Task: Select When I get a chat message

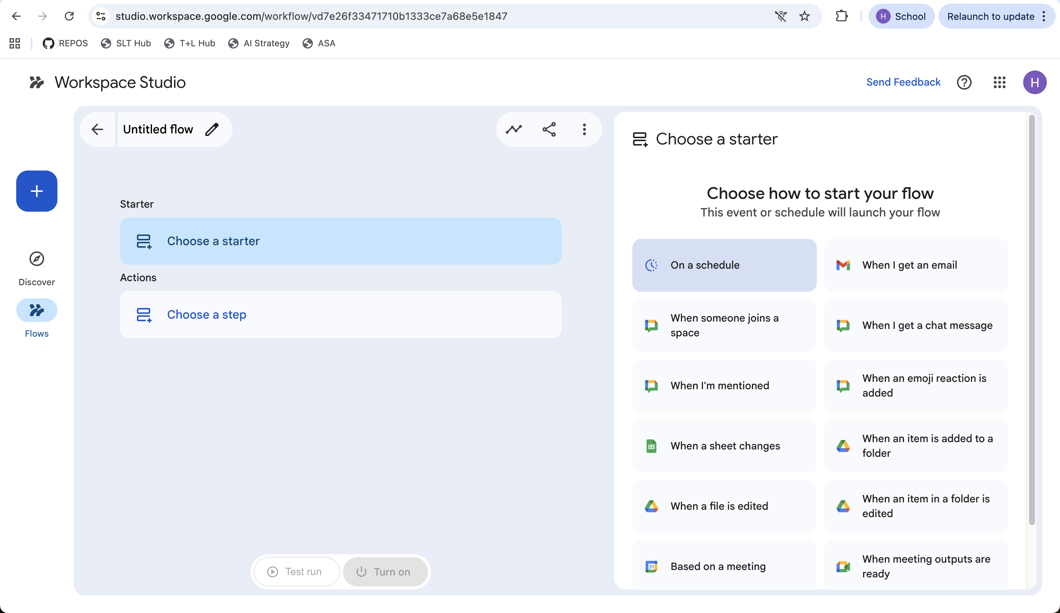Action: (916, 325)
